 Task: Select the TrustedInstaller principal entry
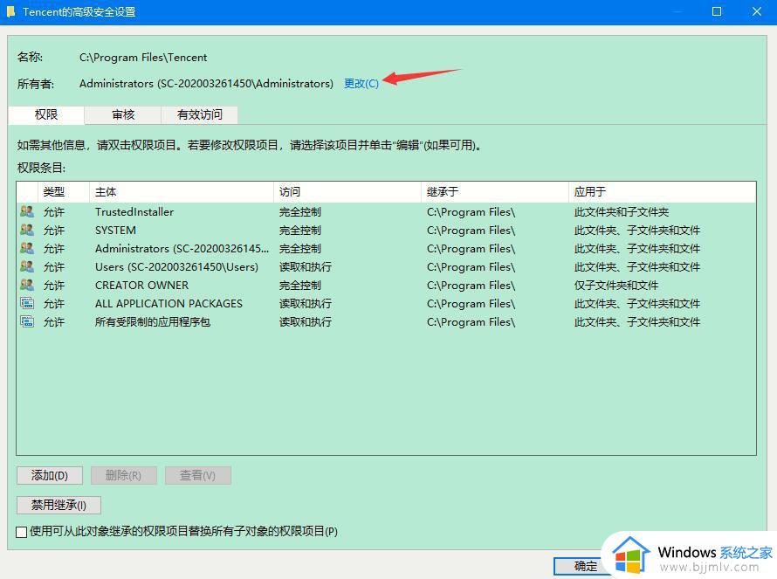[134, 212]
